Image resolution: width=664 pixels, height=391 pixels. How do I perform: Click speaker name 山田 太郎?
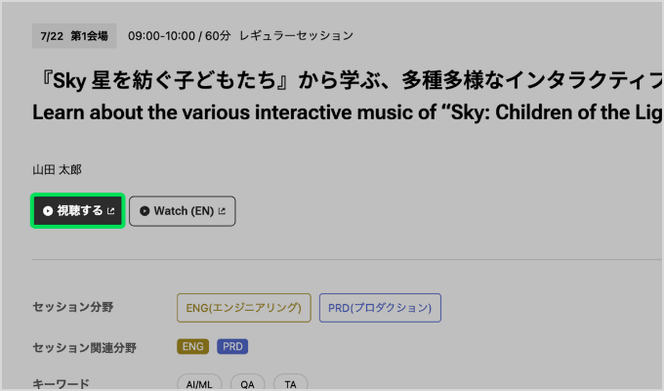coord(58,170)
